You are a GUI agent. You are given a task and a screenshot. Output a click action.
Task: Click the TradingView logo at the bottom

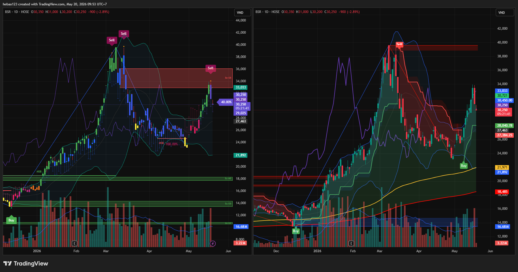[26, 264]
